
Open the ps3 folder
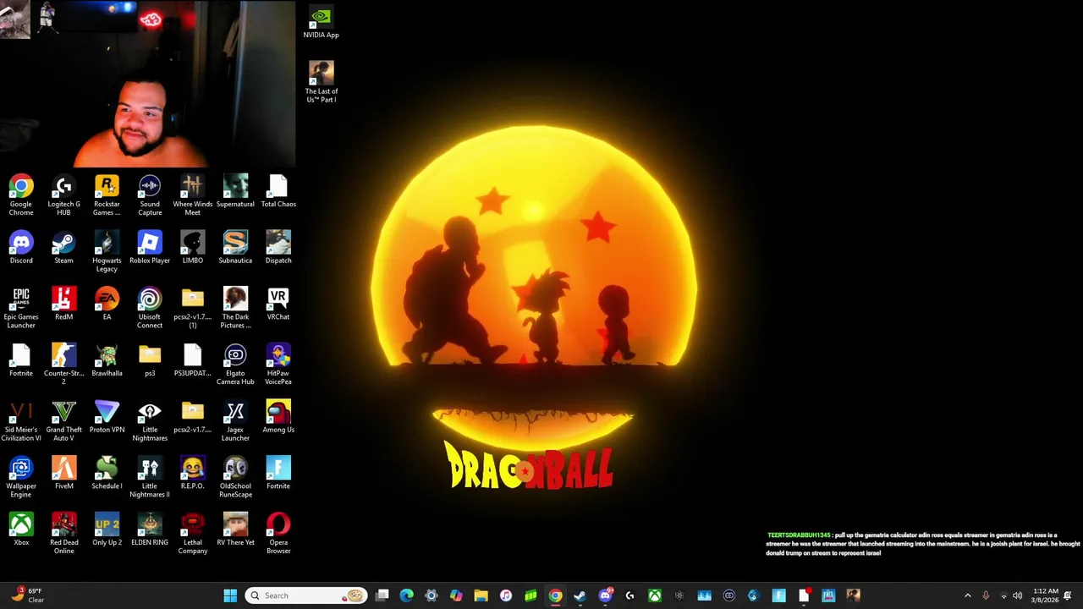[x=150, y=360]
